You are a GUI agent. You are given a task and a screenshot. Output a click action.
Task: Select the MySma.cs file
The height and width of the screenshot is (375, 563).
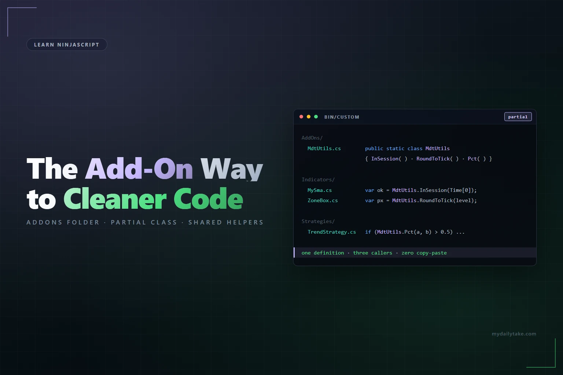point(320,190)
